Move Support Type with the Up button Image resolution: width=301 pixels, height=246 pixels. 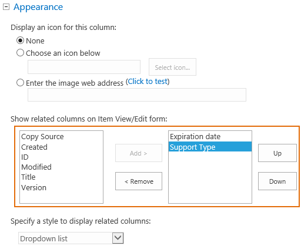click(277, 153)
